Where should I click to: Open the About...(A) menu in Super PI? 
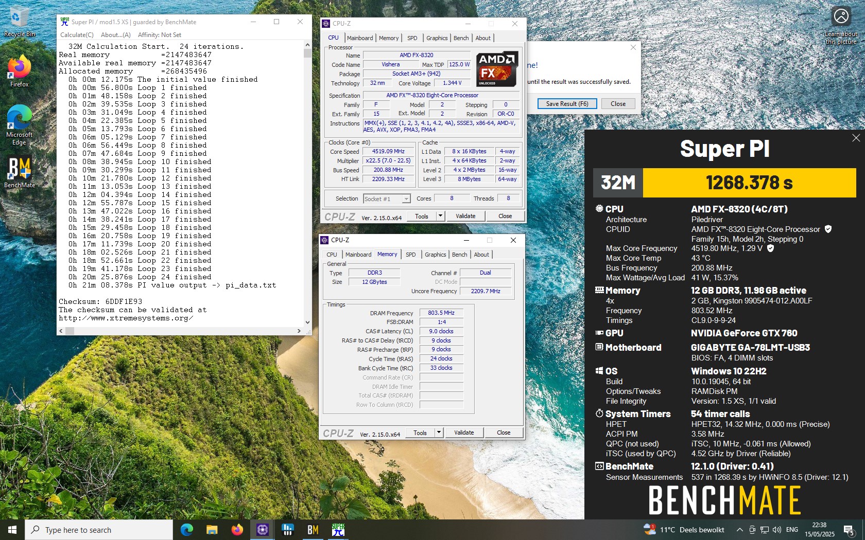[116, 35]
